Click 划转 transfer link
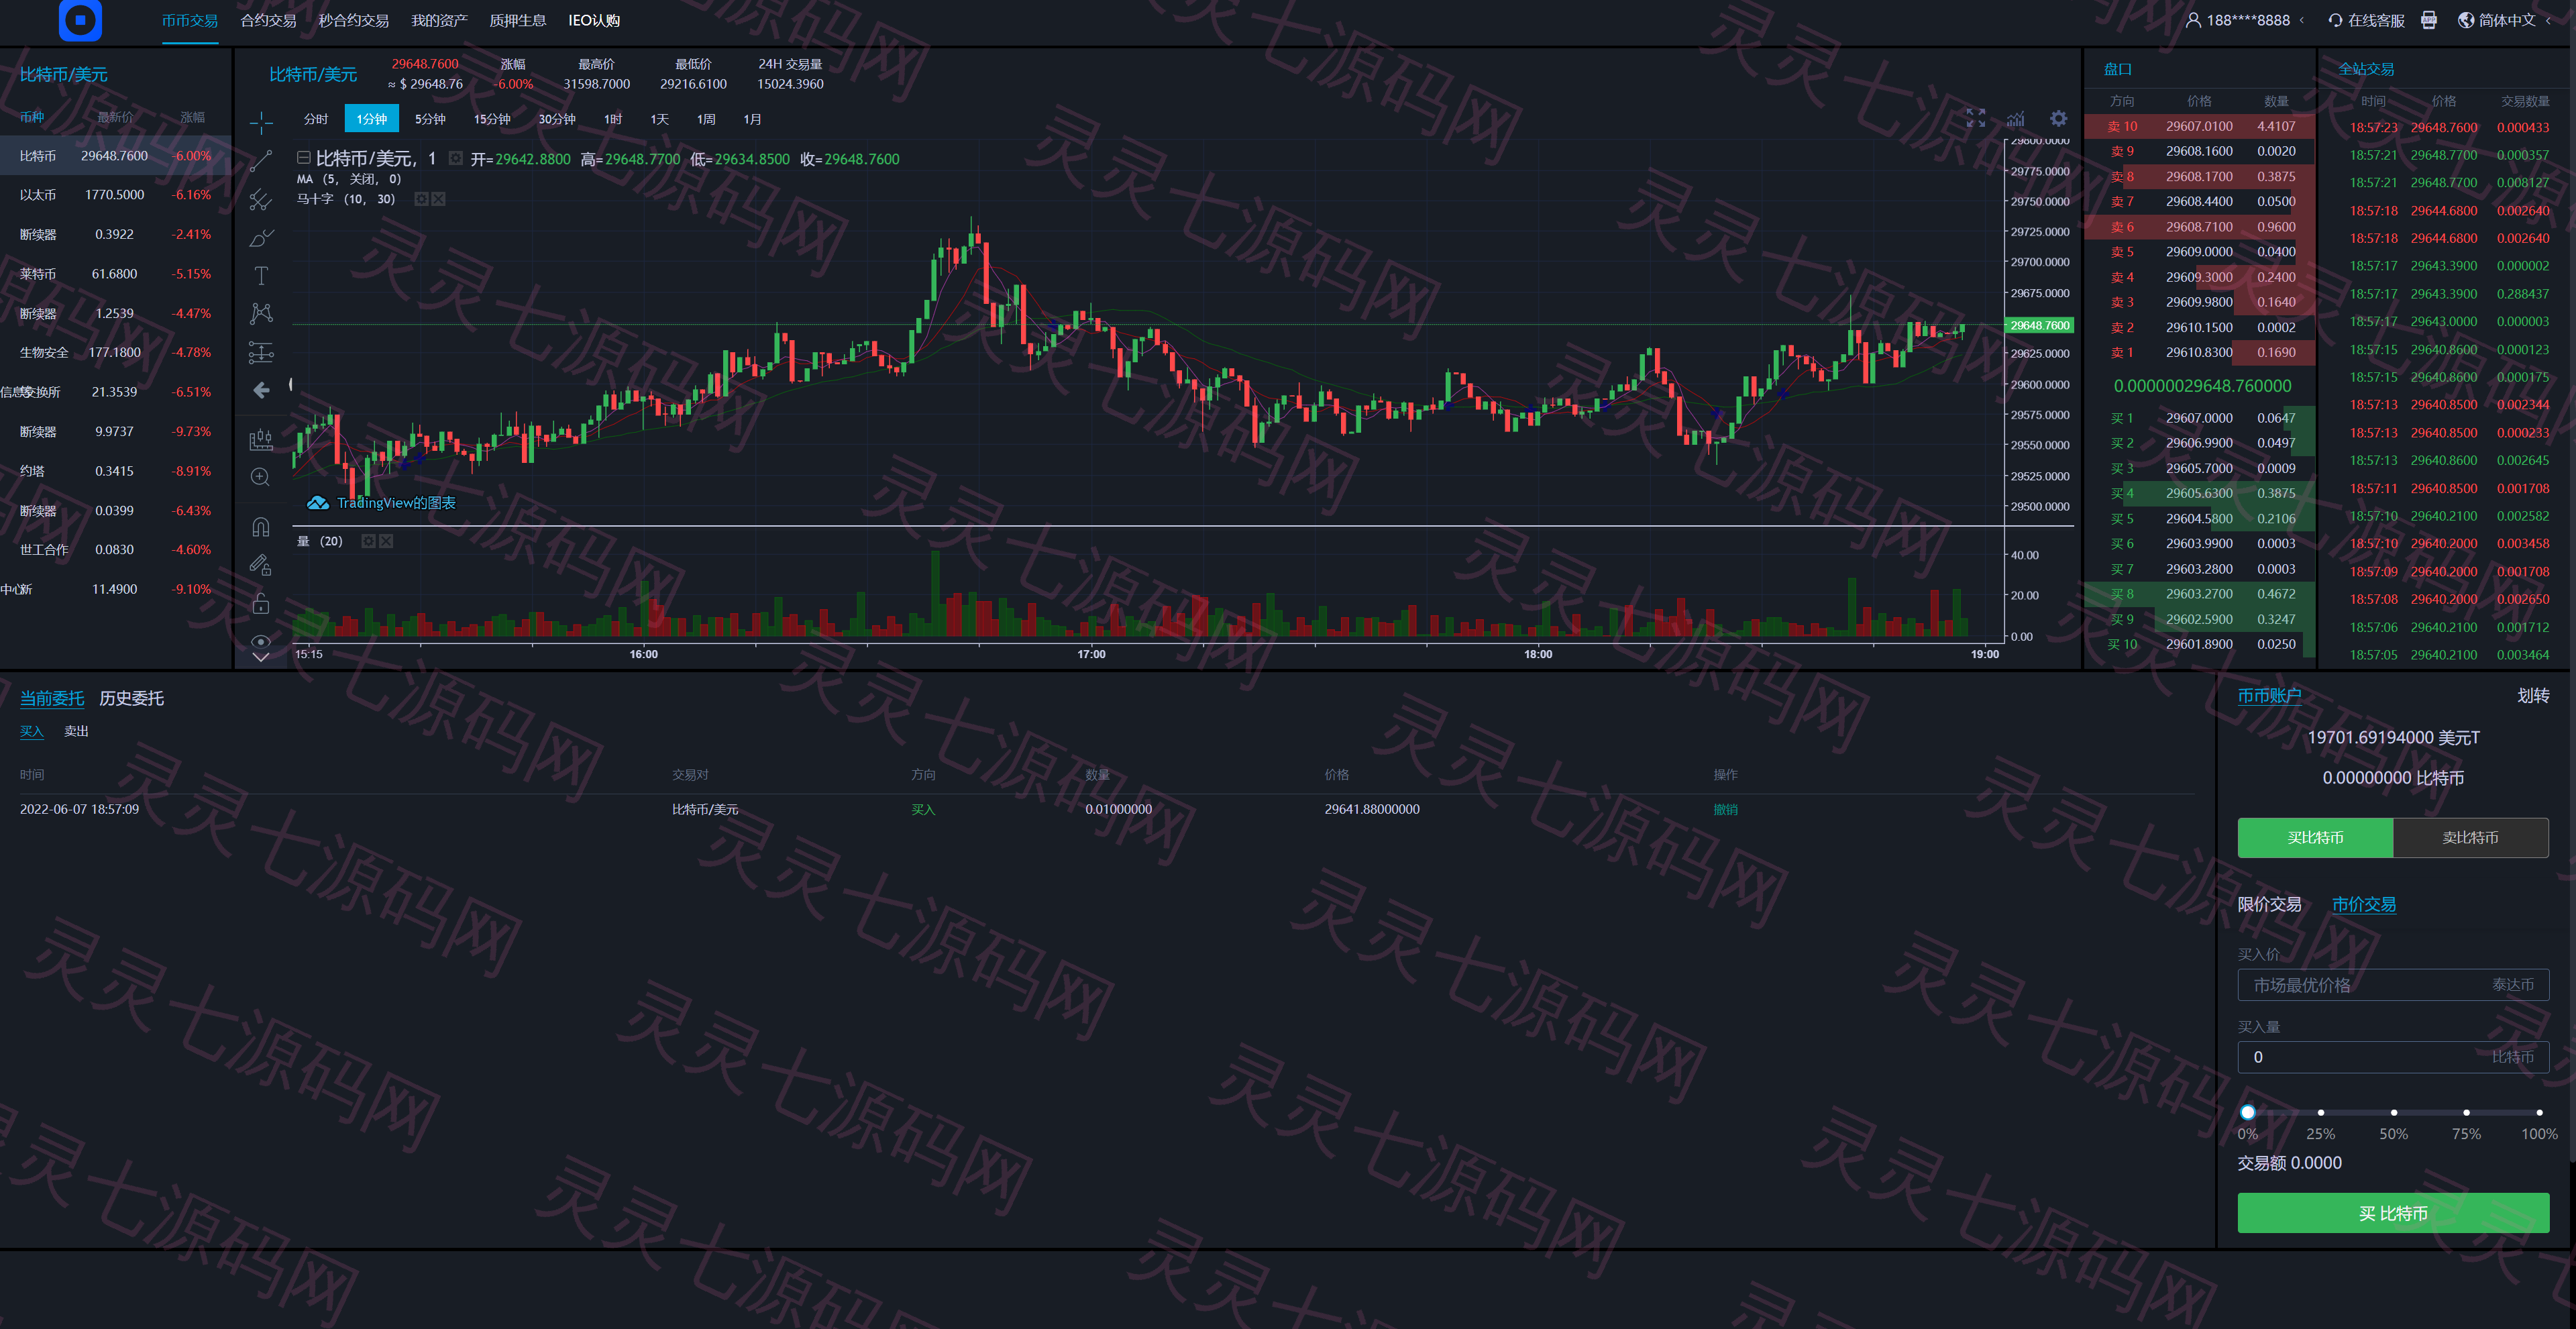2576x1329 pixels. click(x=2532, y=695)
